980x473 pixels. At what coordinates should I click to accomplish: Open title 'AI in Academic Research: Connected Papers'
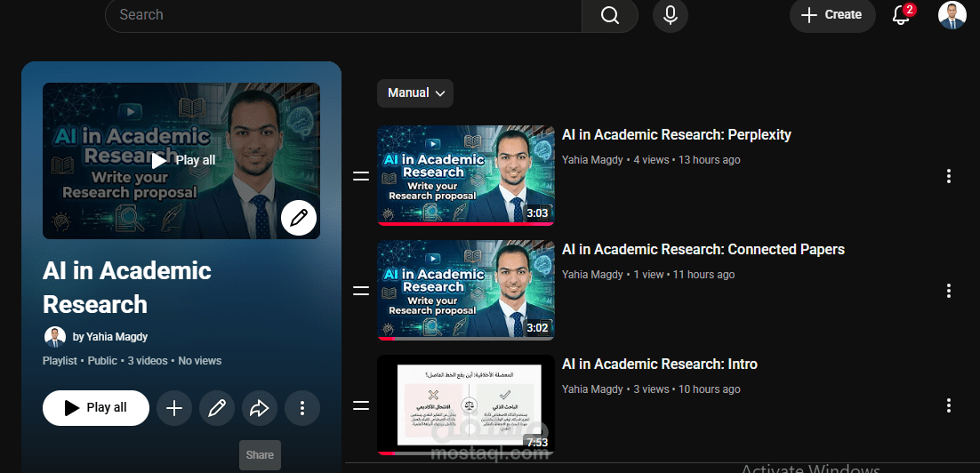(x=703, y=250)
